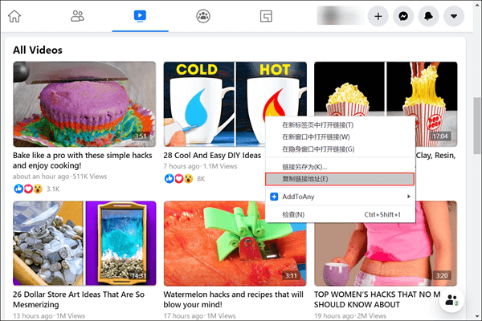Select the Watch video tab icon
The height and width of the screenshot is (321, 482).
140,15
